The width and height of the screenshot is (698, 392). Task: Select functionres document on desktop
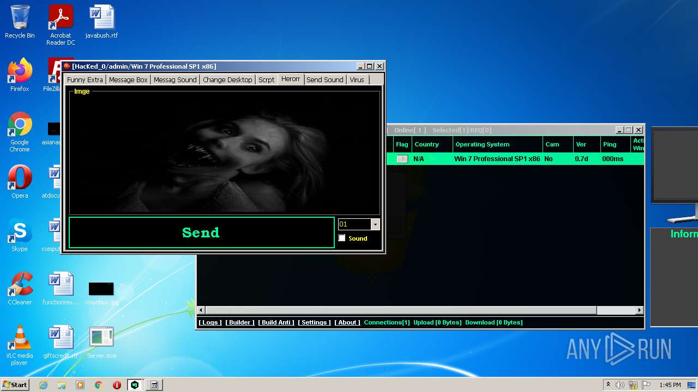[x=61, y=288]
